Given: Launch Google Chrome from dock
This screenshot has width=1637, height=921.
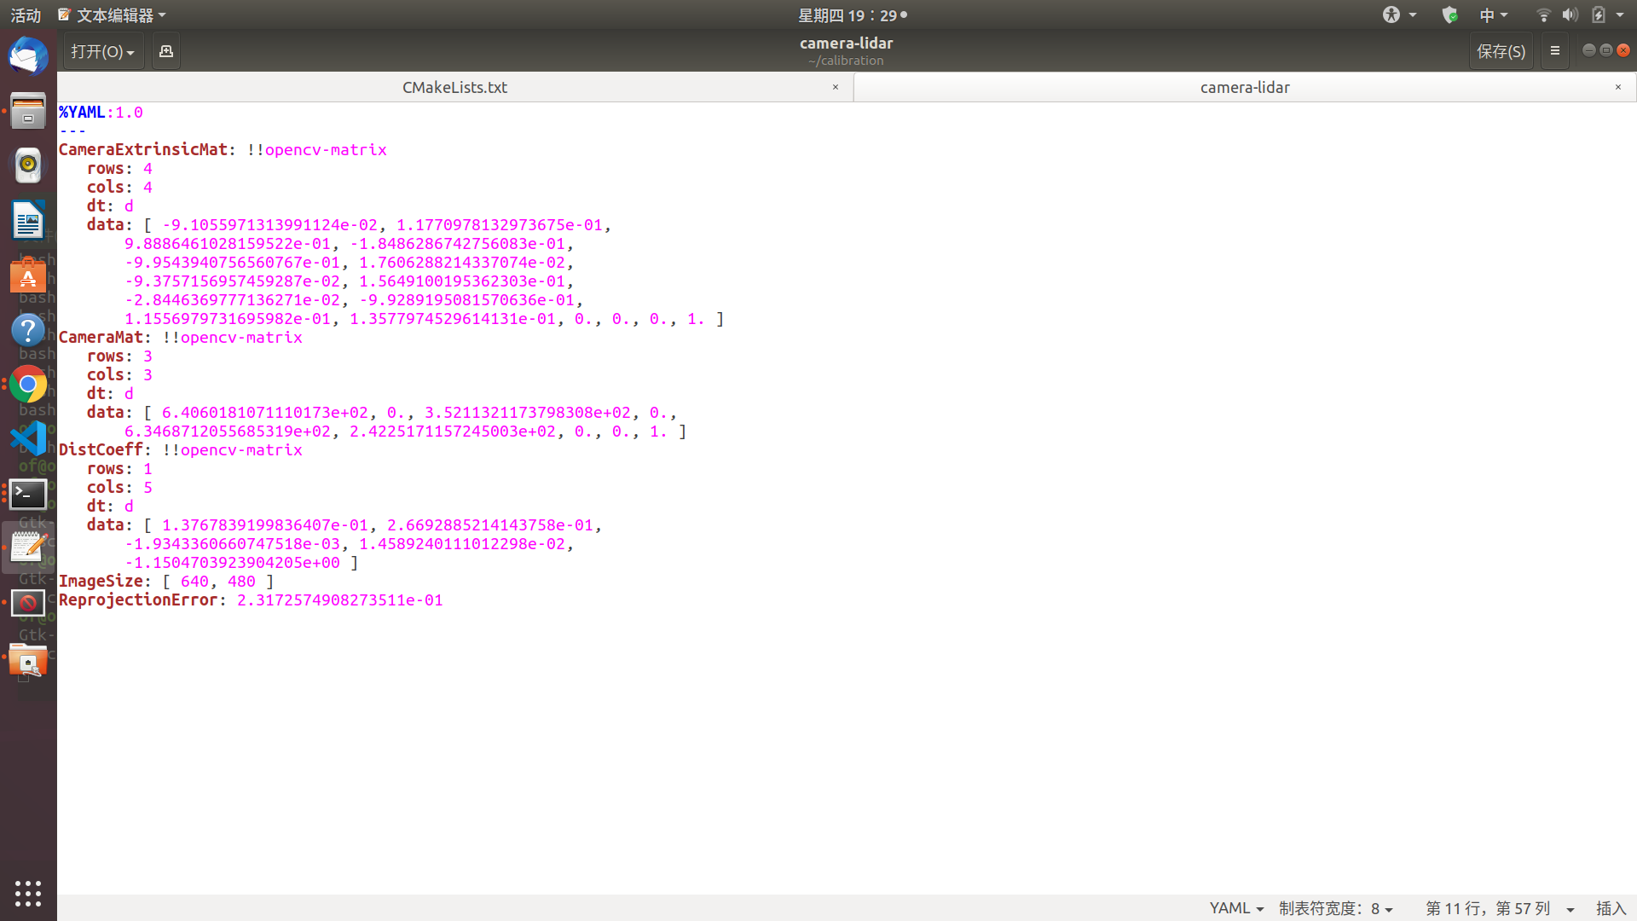Looking at the screenshot, I should pyautogui.click(x=28, y=385).
